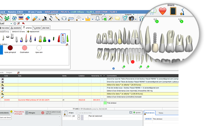Click the magic wand icon
The image size is (205, 126).
click(x=111, y=18)
